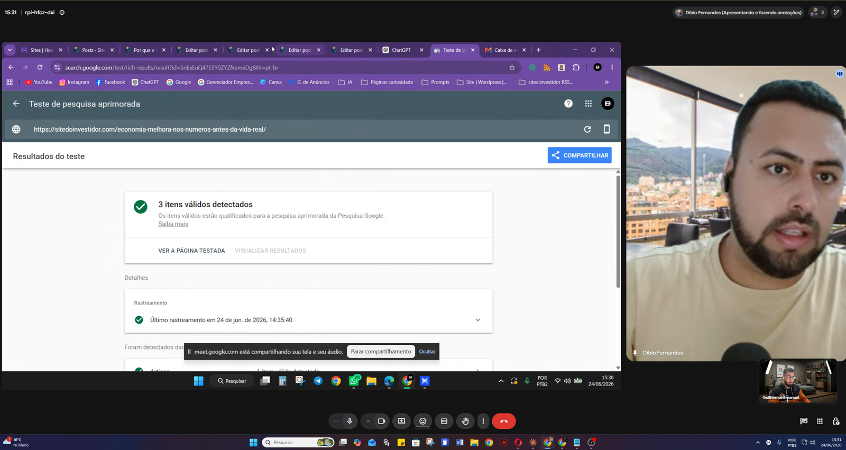Viewport: 846px width, 450px height.
Task: Click COMPARTILHAR button
Action: pyautogui.click(x=580, y=155)
